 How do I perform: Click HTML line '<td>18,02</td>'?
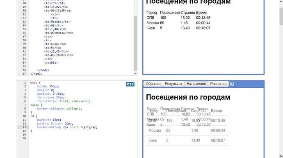click(x=56, y=7)
